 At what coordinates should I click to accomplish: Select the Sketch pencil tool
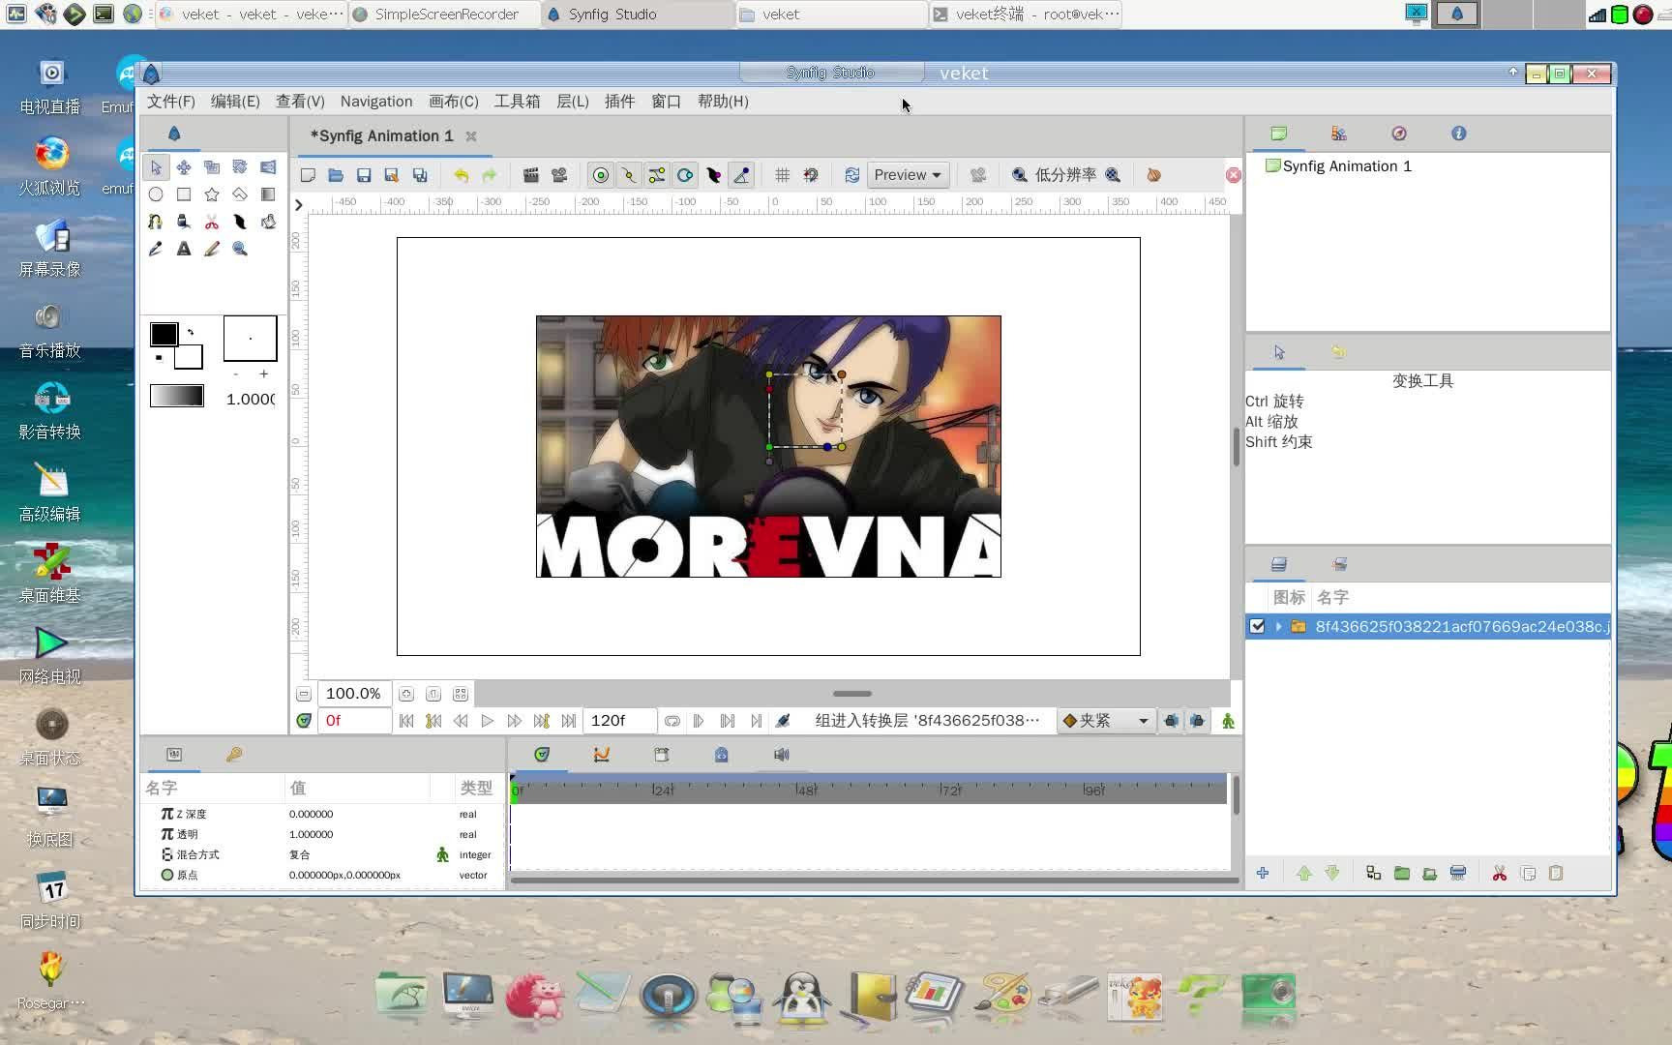(212, 249)
